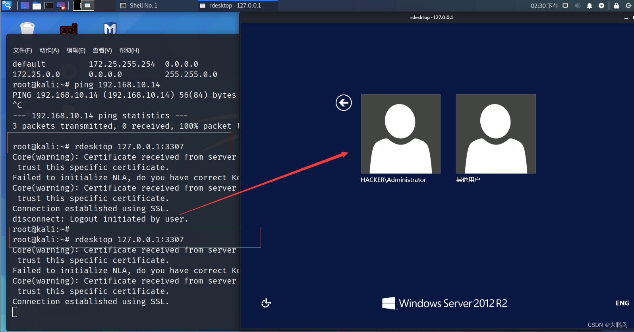The height and width of the screenshot is (332, 634).
Task: Open the Ease of Access icon on login screen
Action: pos(266,303)
